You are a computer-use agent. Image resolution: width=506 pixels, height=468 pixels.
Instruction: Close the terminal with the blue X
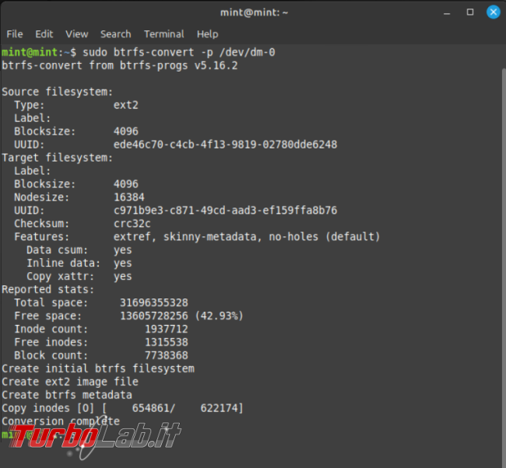[494, 12]
